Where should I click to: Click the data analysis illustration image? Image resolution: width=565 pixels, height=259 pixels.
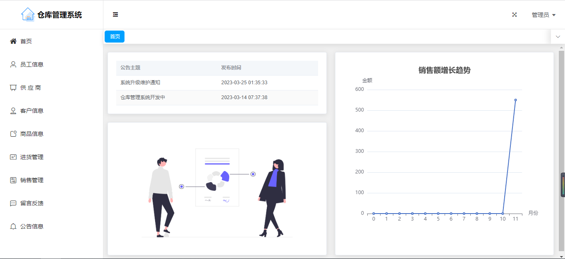click(217, 193)
